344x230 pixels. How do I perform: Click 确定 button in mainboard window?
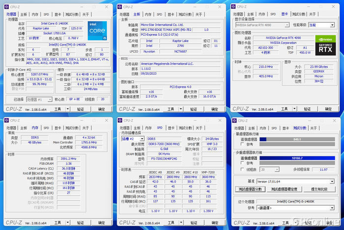(x=215, y=109)
